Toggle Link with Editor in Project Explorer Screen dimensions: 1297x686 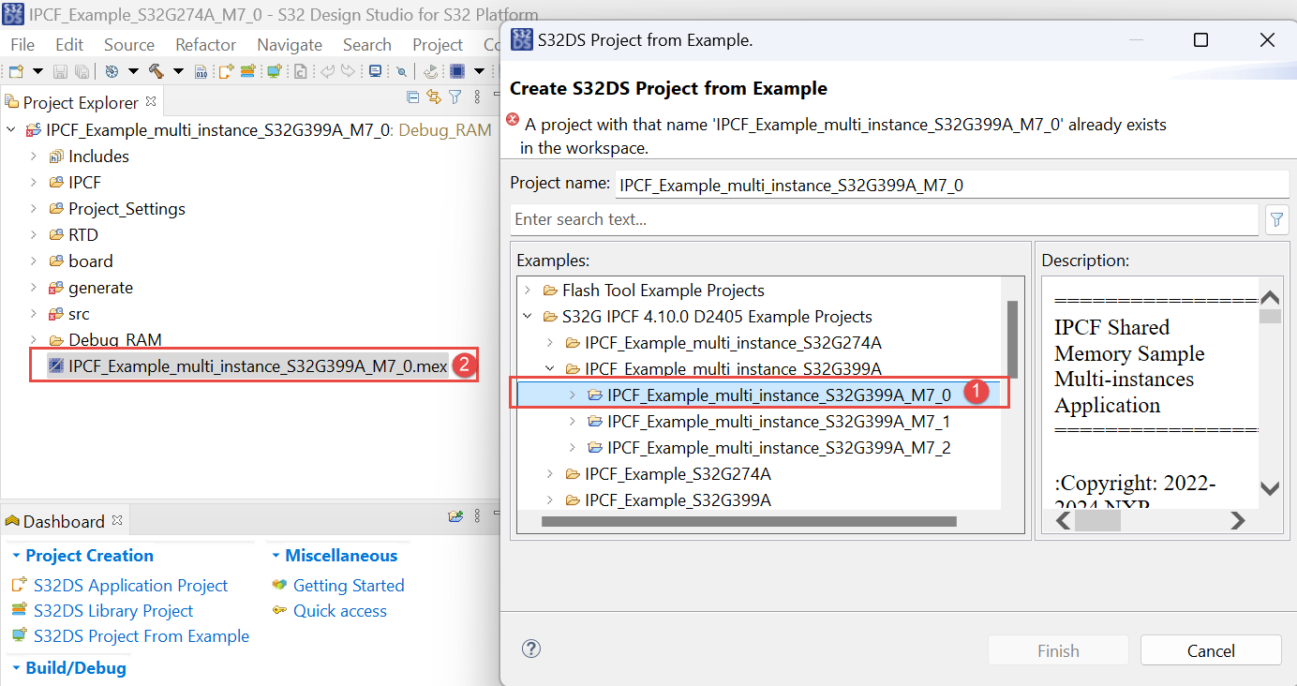click(x=433, y=97)
